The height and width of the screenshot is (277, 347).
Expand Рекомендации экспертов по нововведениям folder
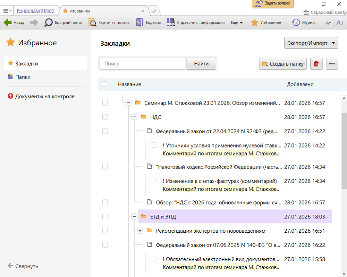tap(140, 231)
